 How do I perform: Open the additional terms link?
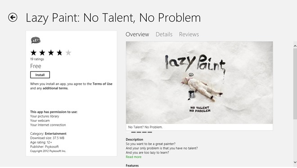55,88
